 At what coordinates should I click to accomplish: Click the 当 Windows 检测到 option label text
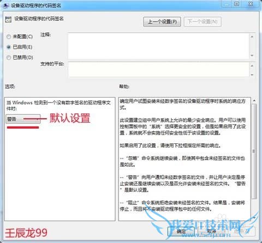pyautogui.click(x=58, y=106)
